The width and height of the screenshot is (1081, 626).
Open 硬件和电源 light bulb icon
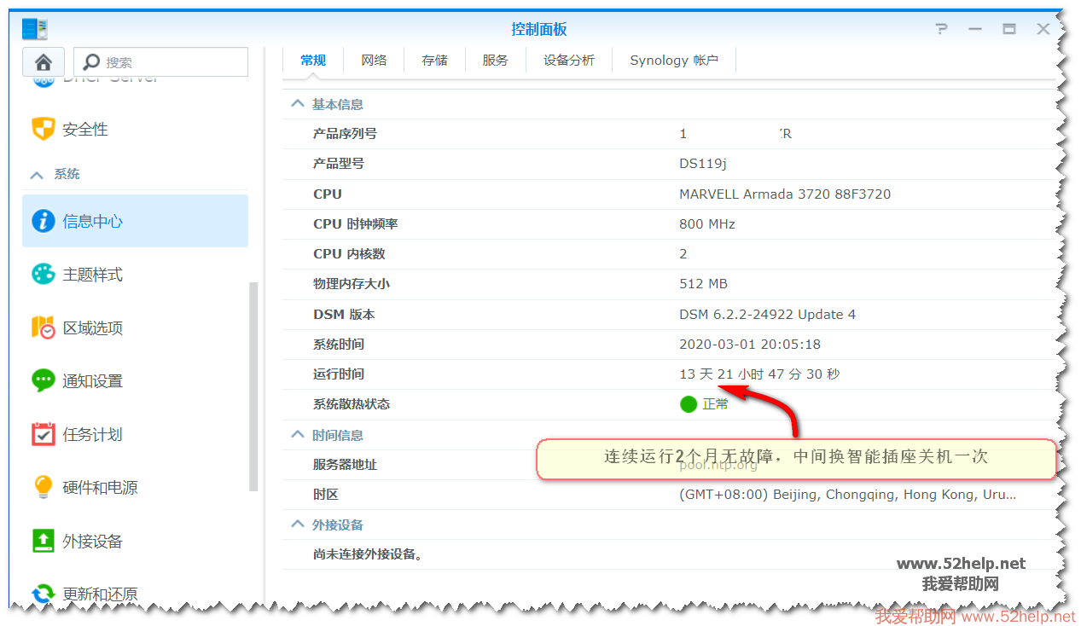click(x=43, y=487)
